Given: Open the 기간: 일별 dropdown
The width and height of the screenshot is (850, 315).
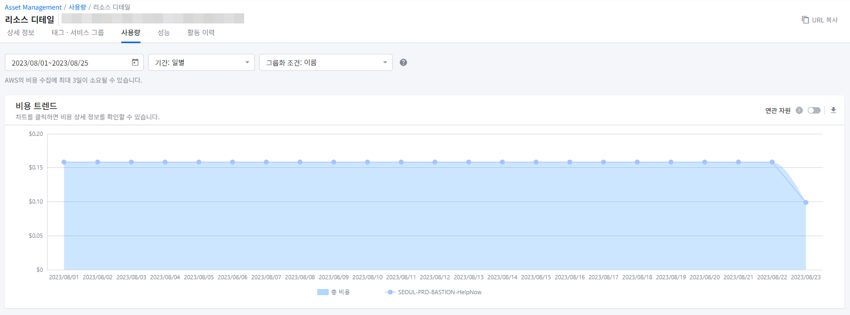Looking at the screenshot, I should pyautogui.click(x=201, y=62).
